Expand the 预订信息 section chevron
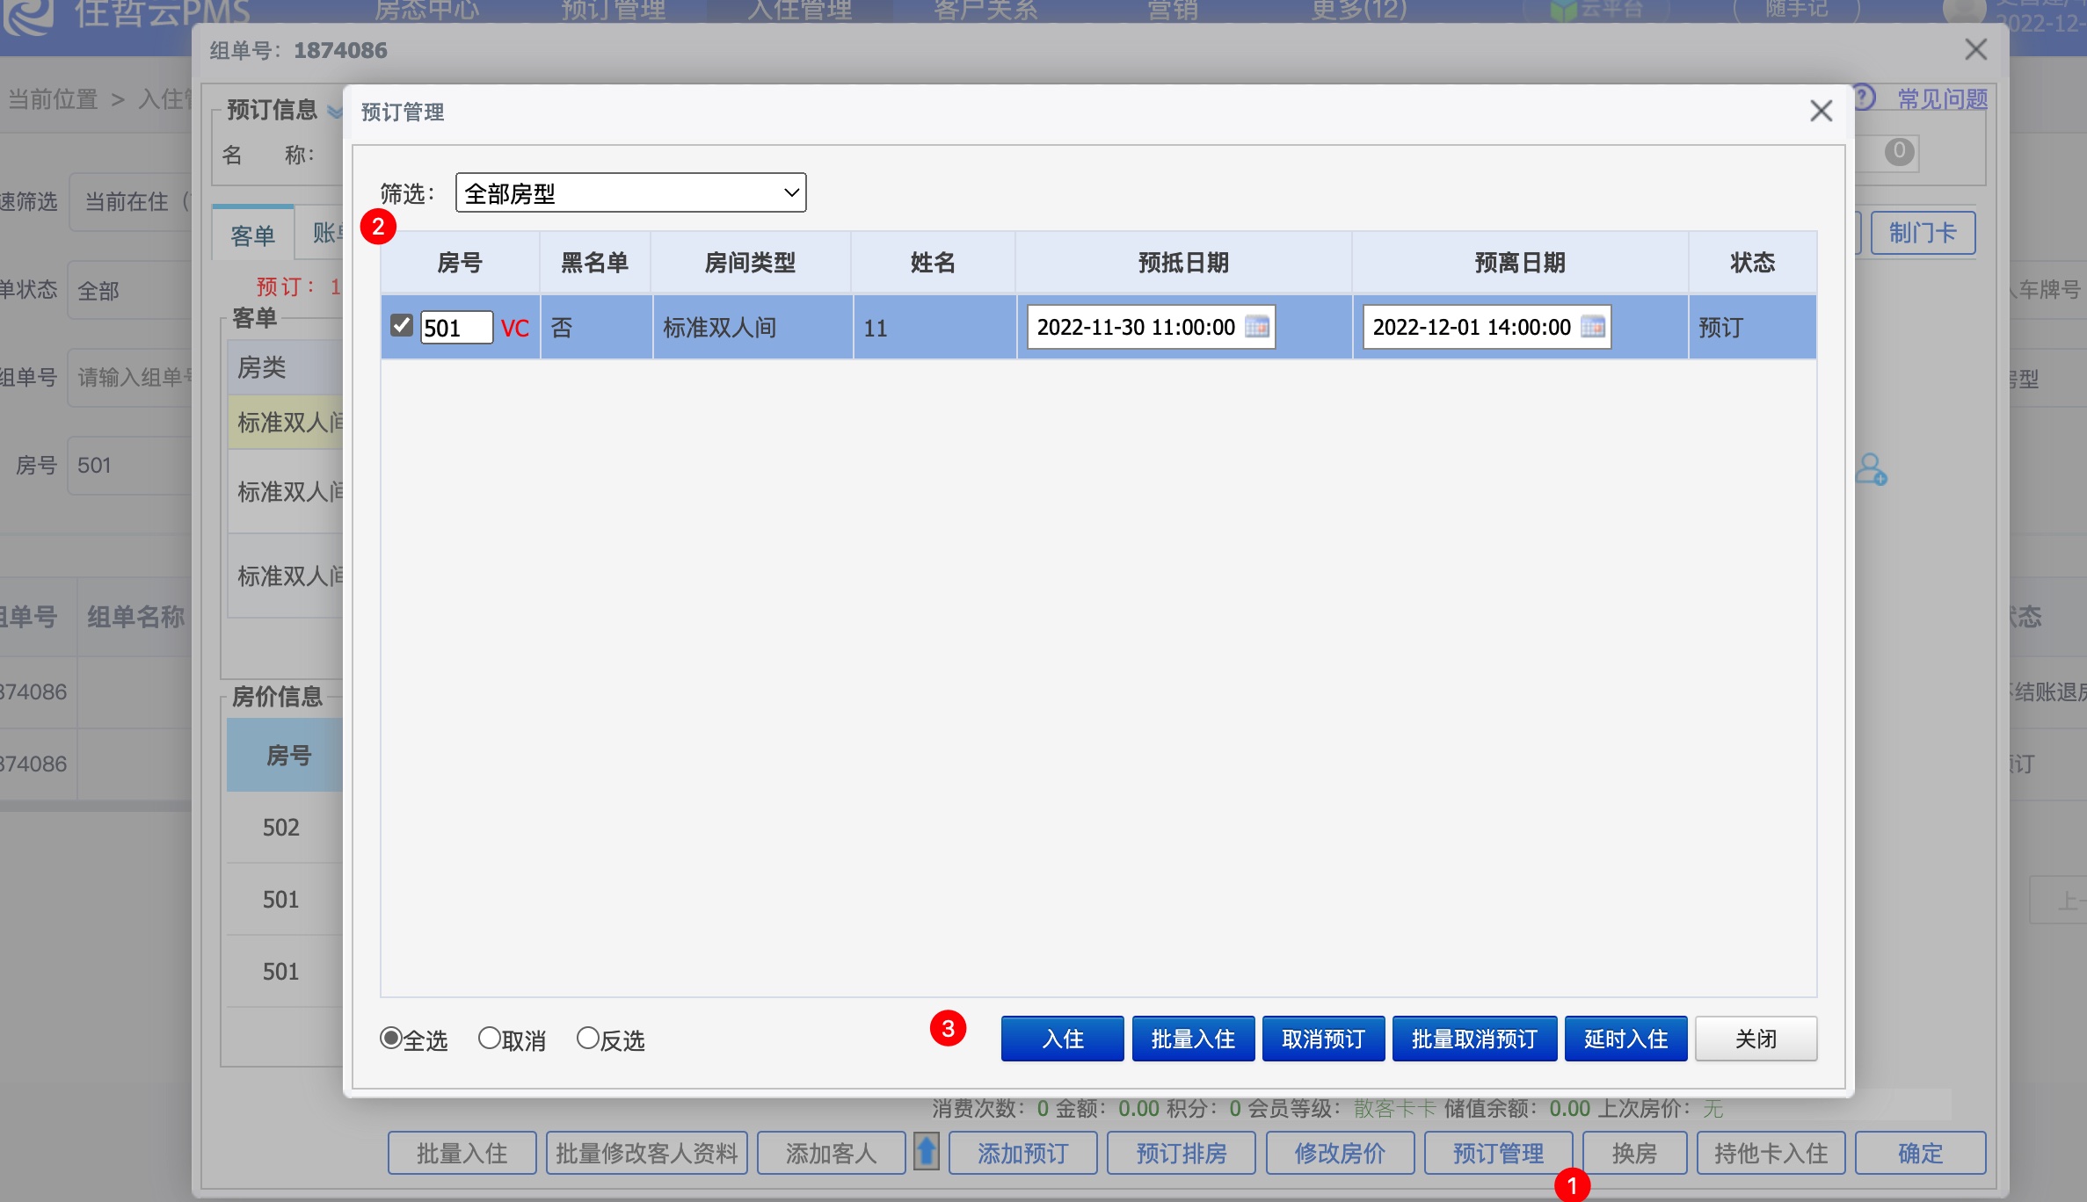 334,112
